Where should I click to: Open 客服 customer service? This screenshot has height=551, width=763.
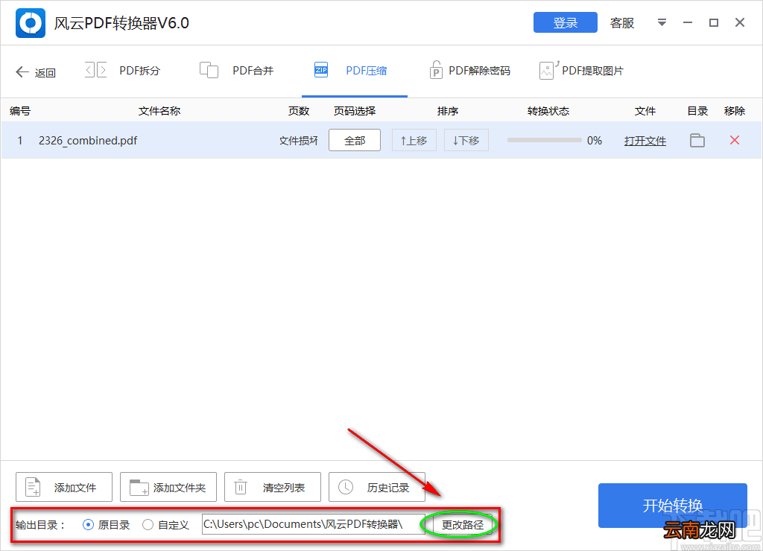coord(622,23)
